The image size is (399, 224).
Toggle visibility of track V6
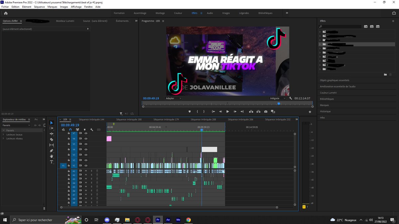point(86,139)
